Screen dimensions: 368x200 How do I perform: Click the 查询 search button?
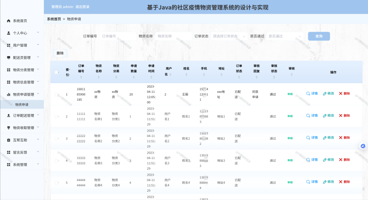coord(319,36)
